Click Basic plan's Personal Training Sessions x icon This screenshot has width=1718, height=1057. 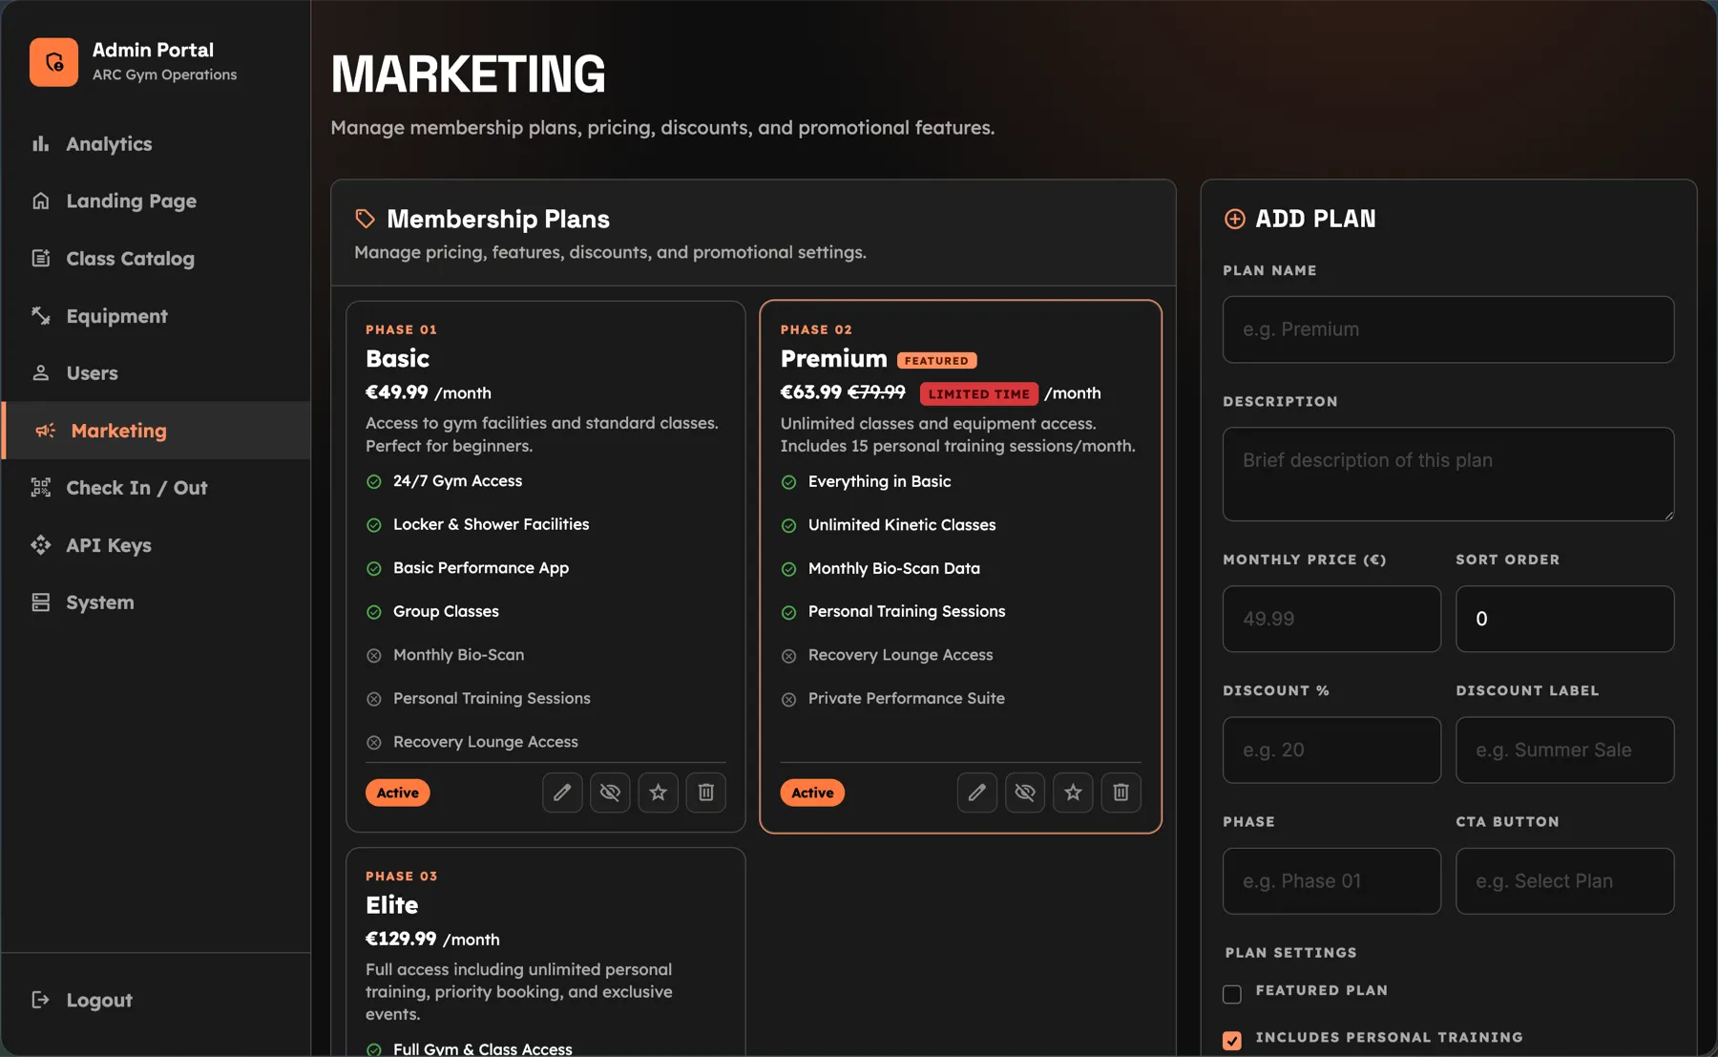(x=374, y=699)
